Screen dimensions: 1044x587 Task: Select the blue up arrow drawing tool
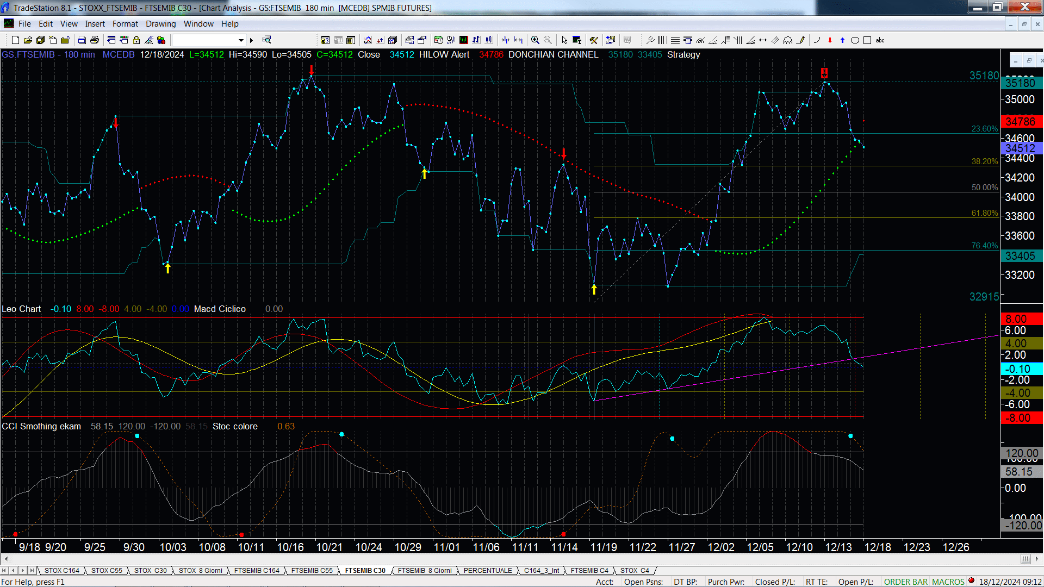pyautogui.click(x=842, y=40)
